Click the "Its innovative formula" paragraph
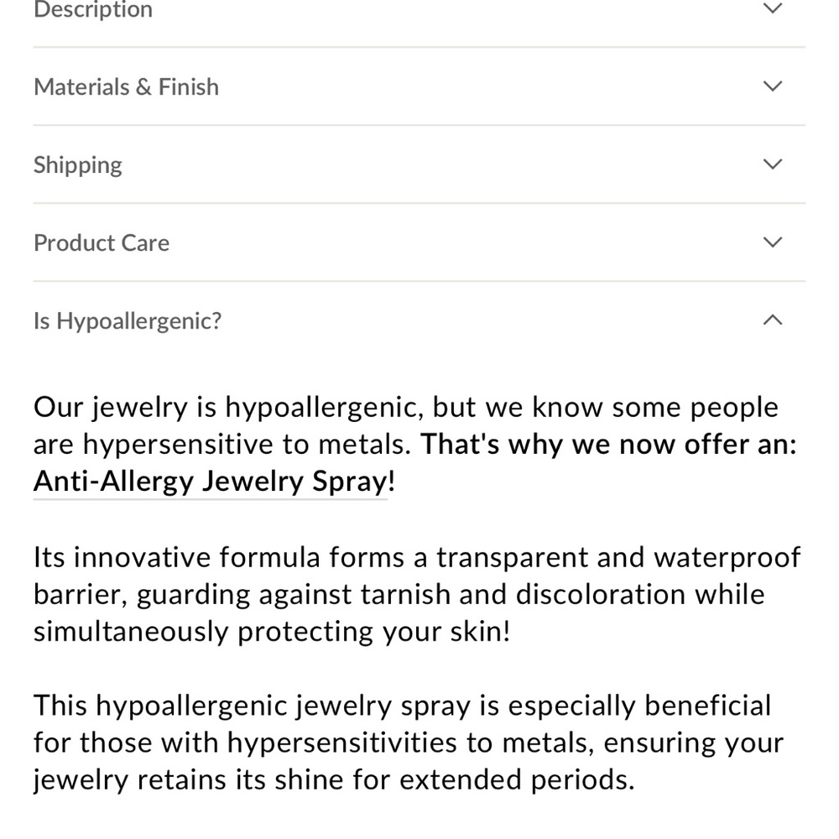Image resolution: width=839 pixels, height=839 pixels. 417,594
